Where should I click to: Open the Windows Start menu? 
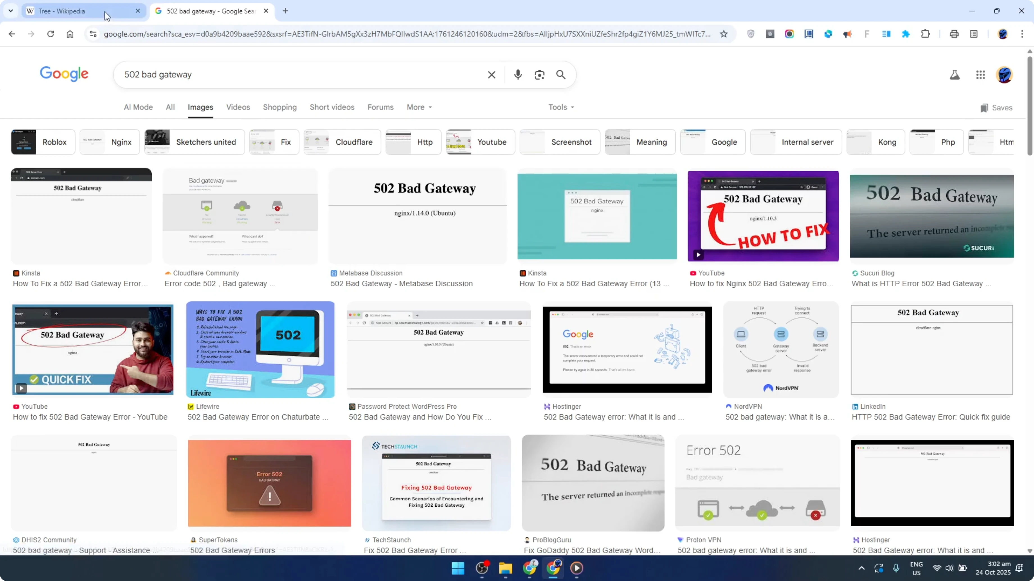tap(458, 568)
